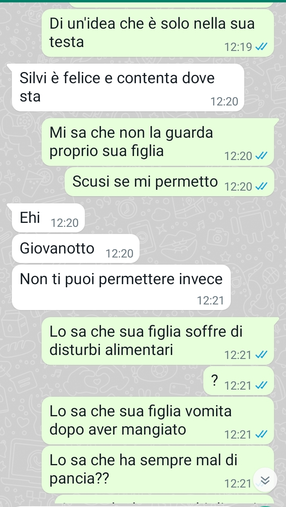
Task: Tap the "soffre di disturbi alimentari" message
Action: [x=158, y=341]
